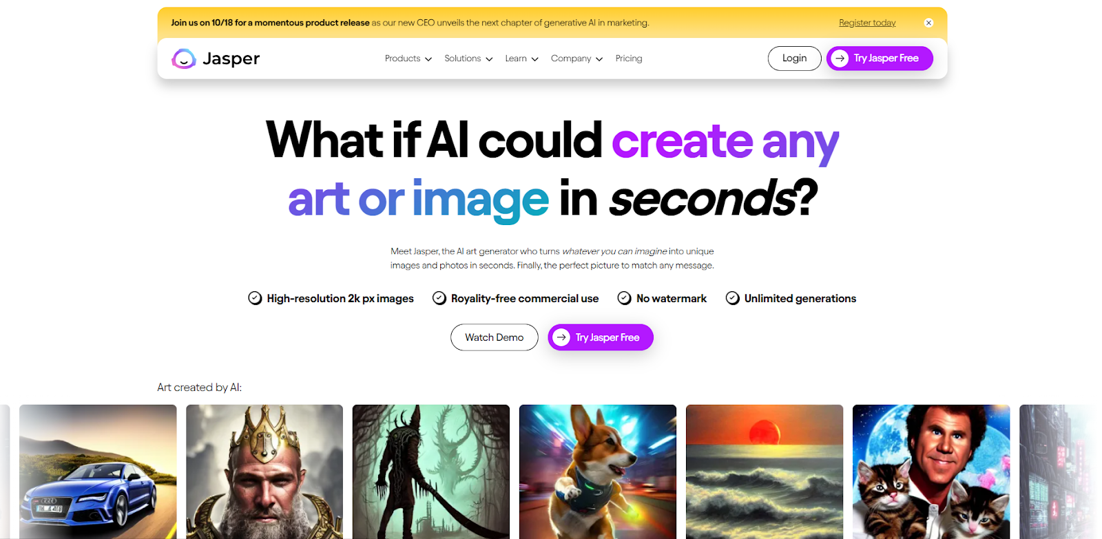
Task: Expand the Learn menu
Action: 521,59
